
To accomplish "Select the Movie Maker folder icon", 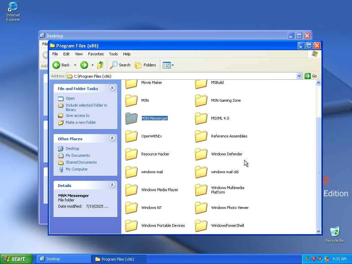I will [x=131, y=84].
